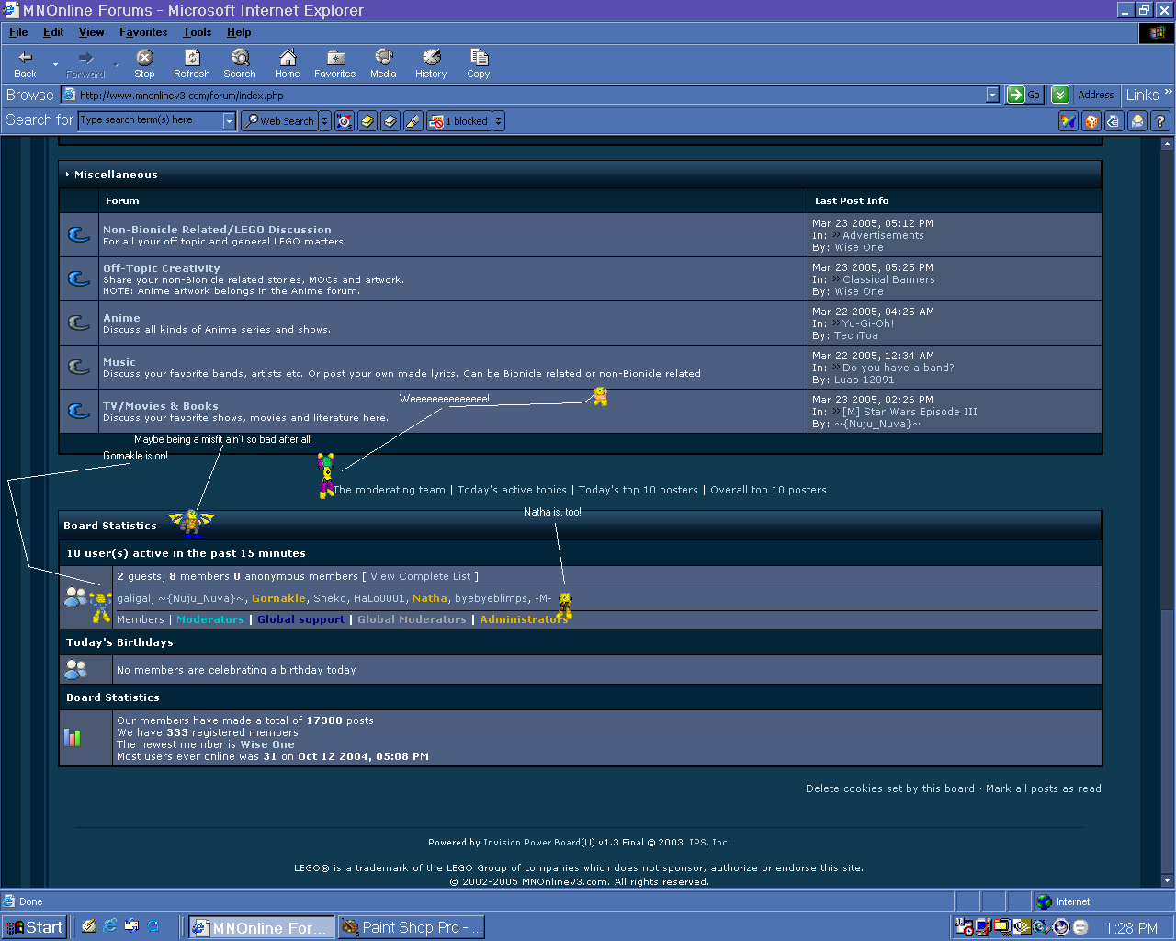Collapse the Miscellaneous category arrow

pyautogui.click(x=68, y=175)
